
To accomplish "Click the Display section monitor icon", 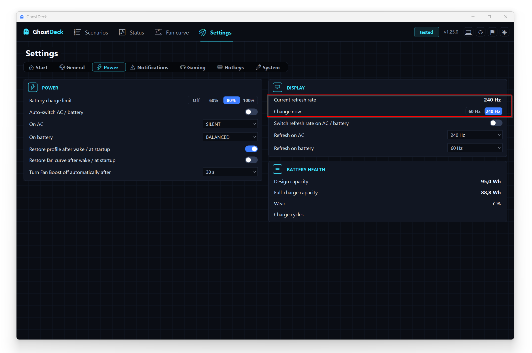I will (x=277, y=87).
